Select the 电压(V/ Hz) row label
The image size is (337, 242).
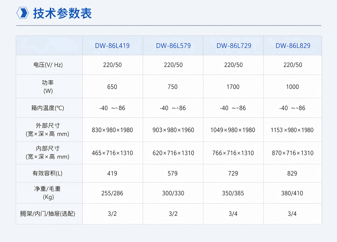point(48,65)
